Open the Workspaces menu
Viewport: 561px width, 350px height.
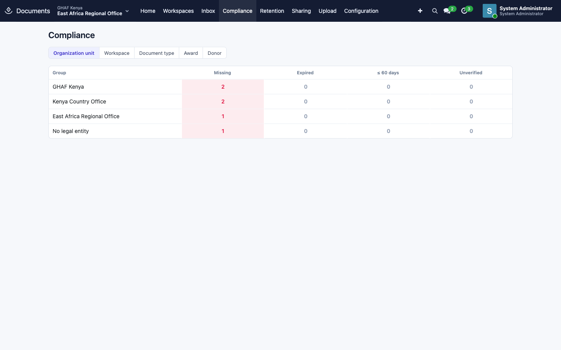pos(178,11)
